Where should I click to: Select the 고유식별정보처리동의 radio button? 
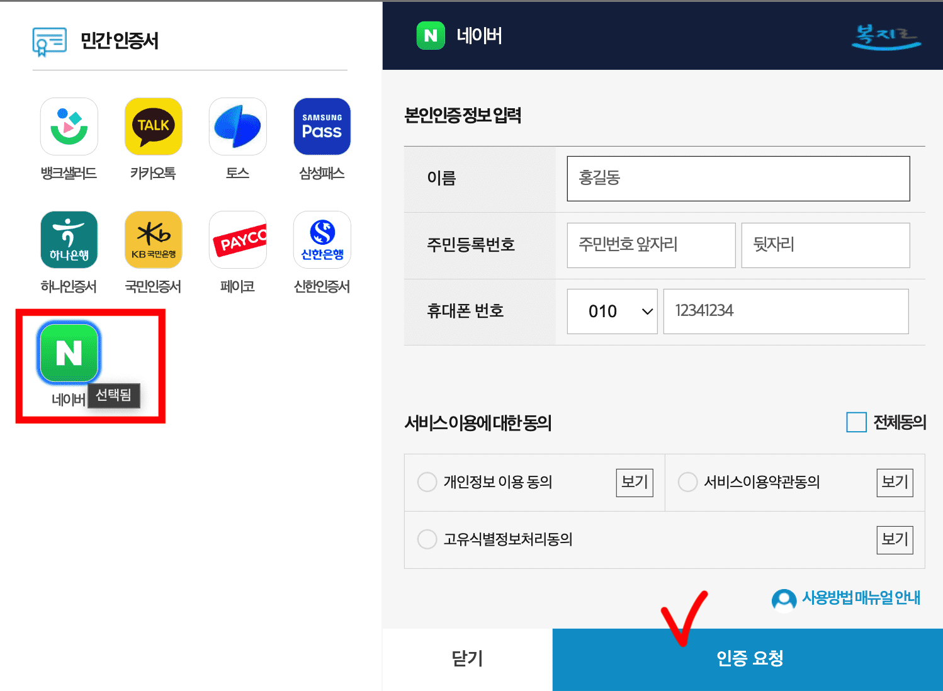427,539
